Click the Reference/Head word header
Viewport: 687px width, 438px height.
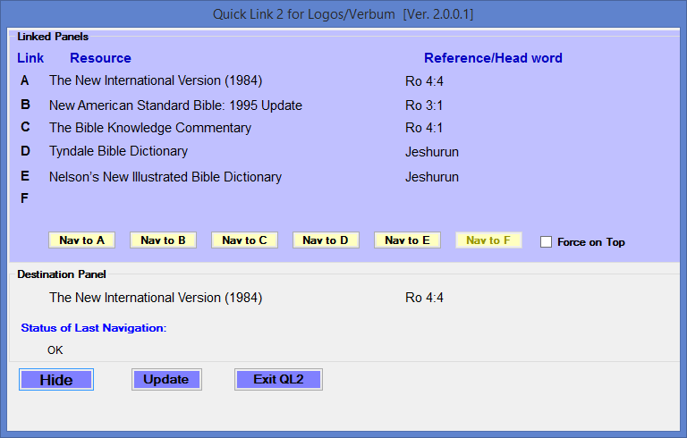[x=493, y=58]
